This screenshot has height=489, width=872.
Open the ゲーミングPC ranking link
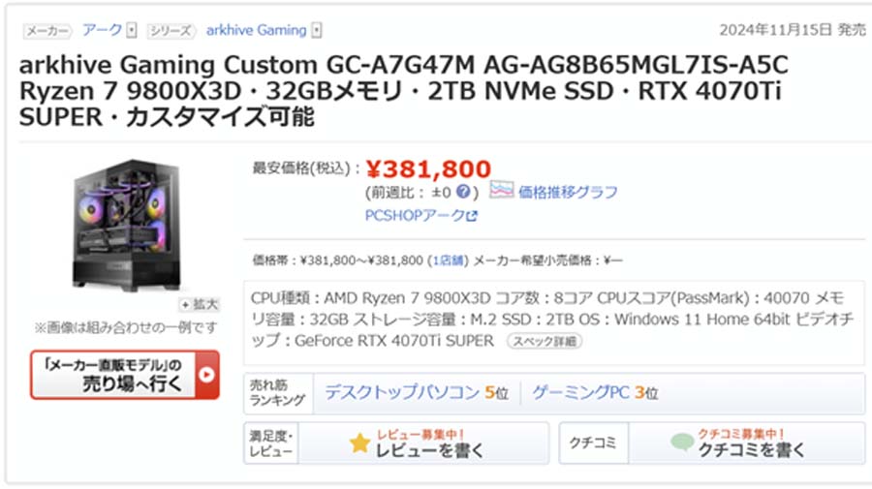580,392
